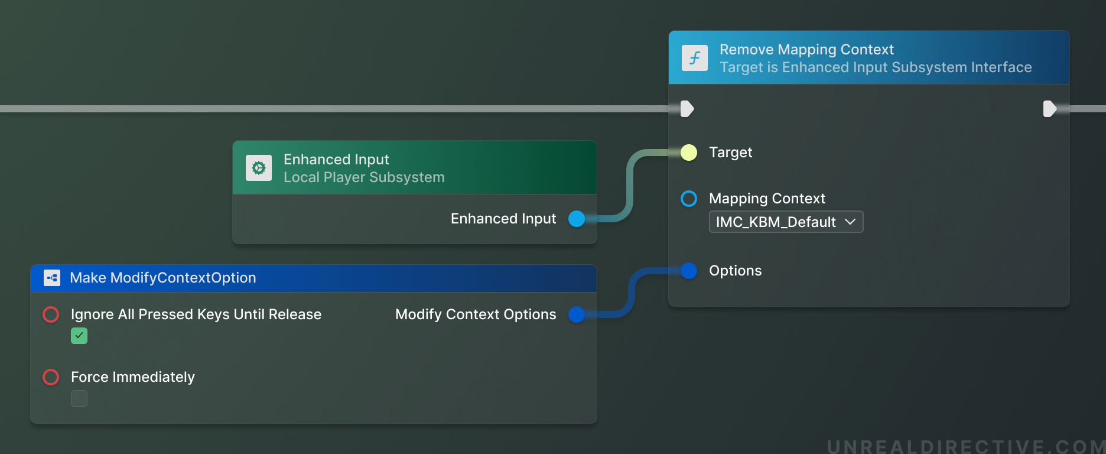Click the output execution pin on Remove Mapping Context
Screen dimensions: 1106x454
[x=1050, y=109]
